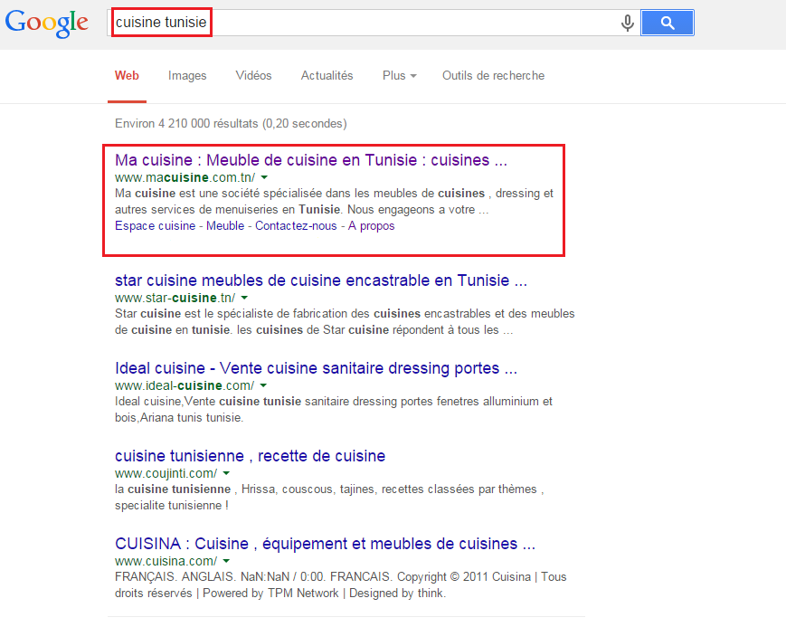The image size is (786, 627).
Task: Open cuisine tunisienne recette result link
Action: [251, 456]
